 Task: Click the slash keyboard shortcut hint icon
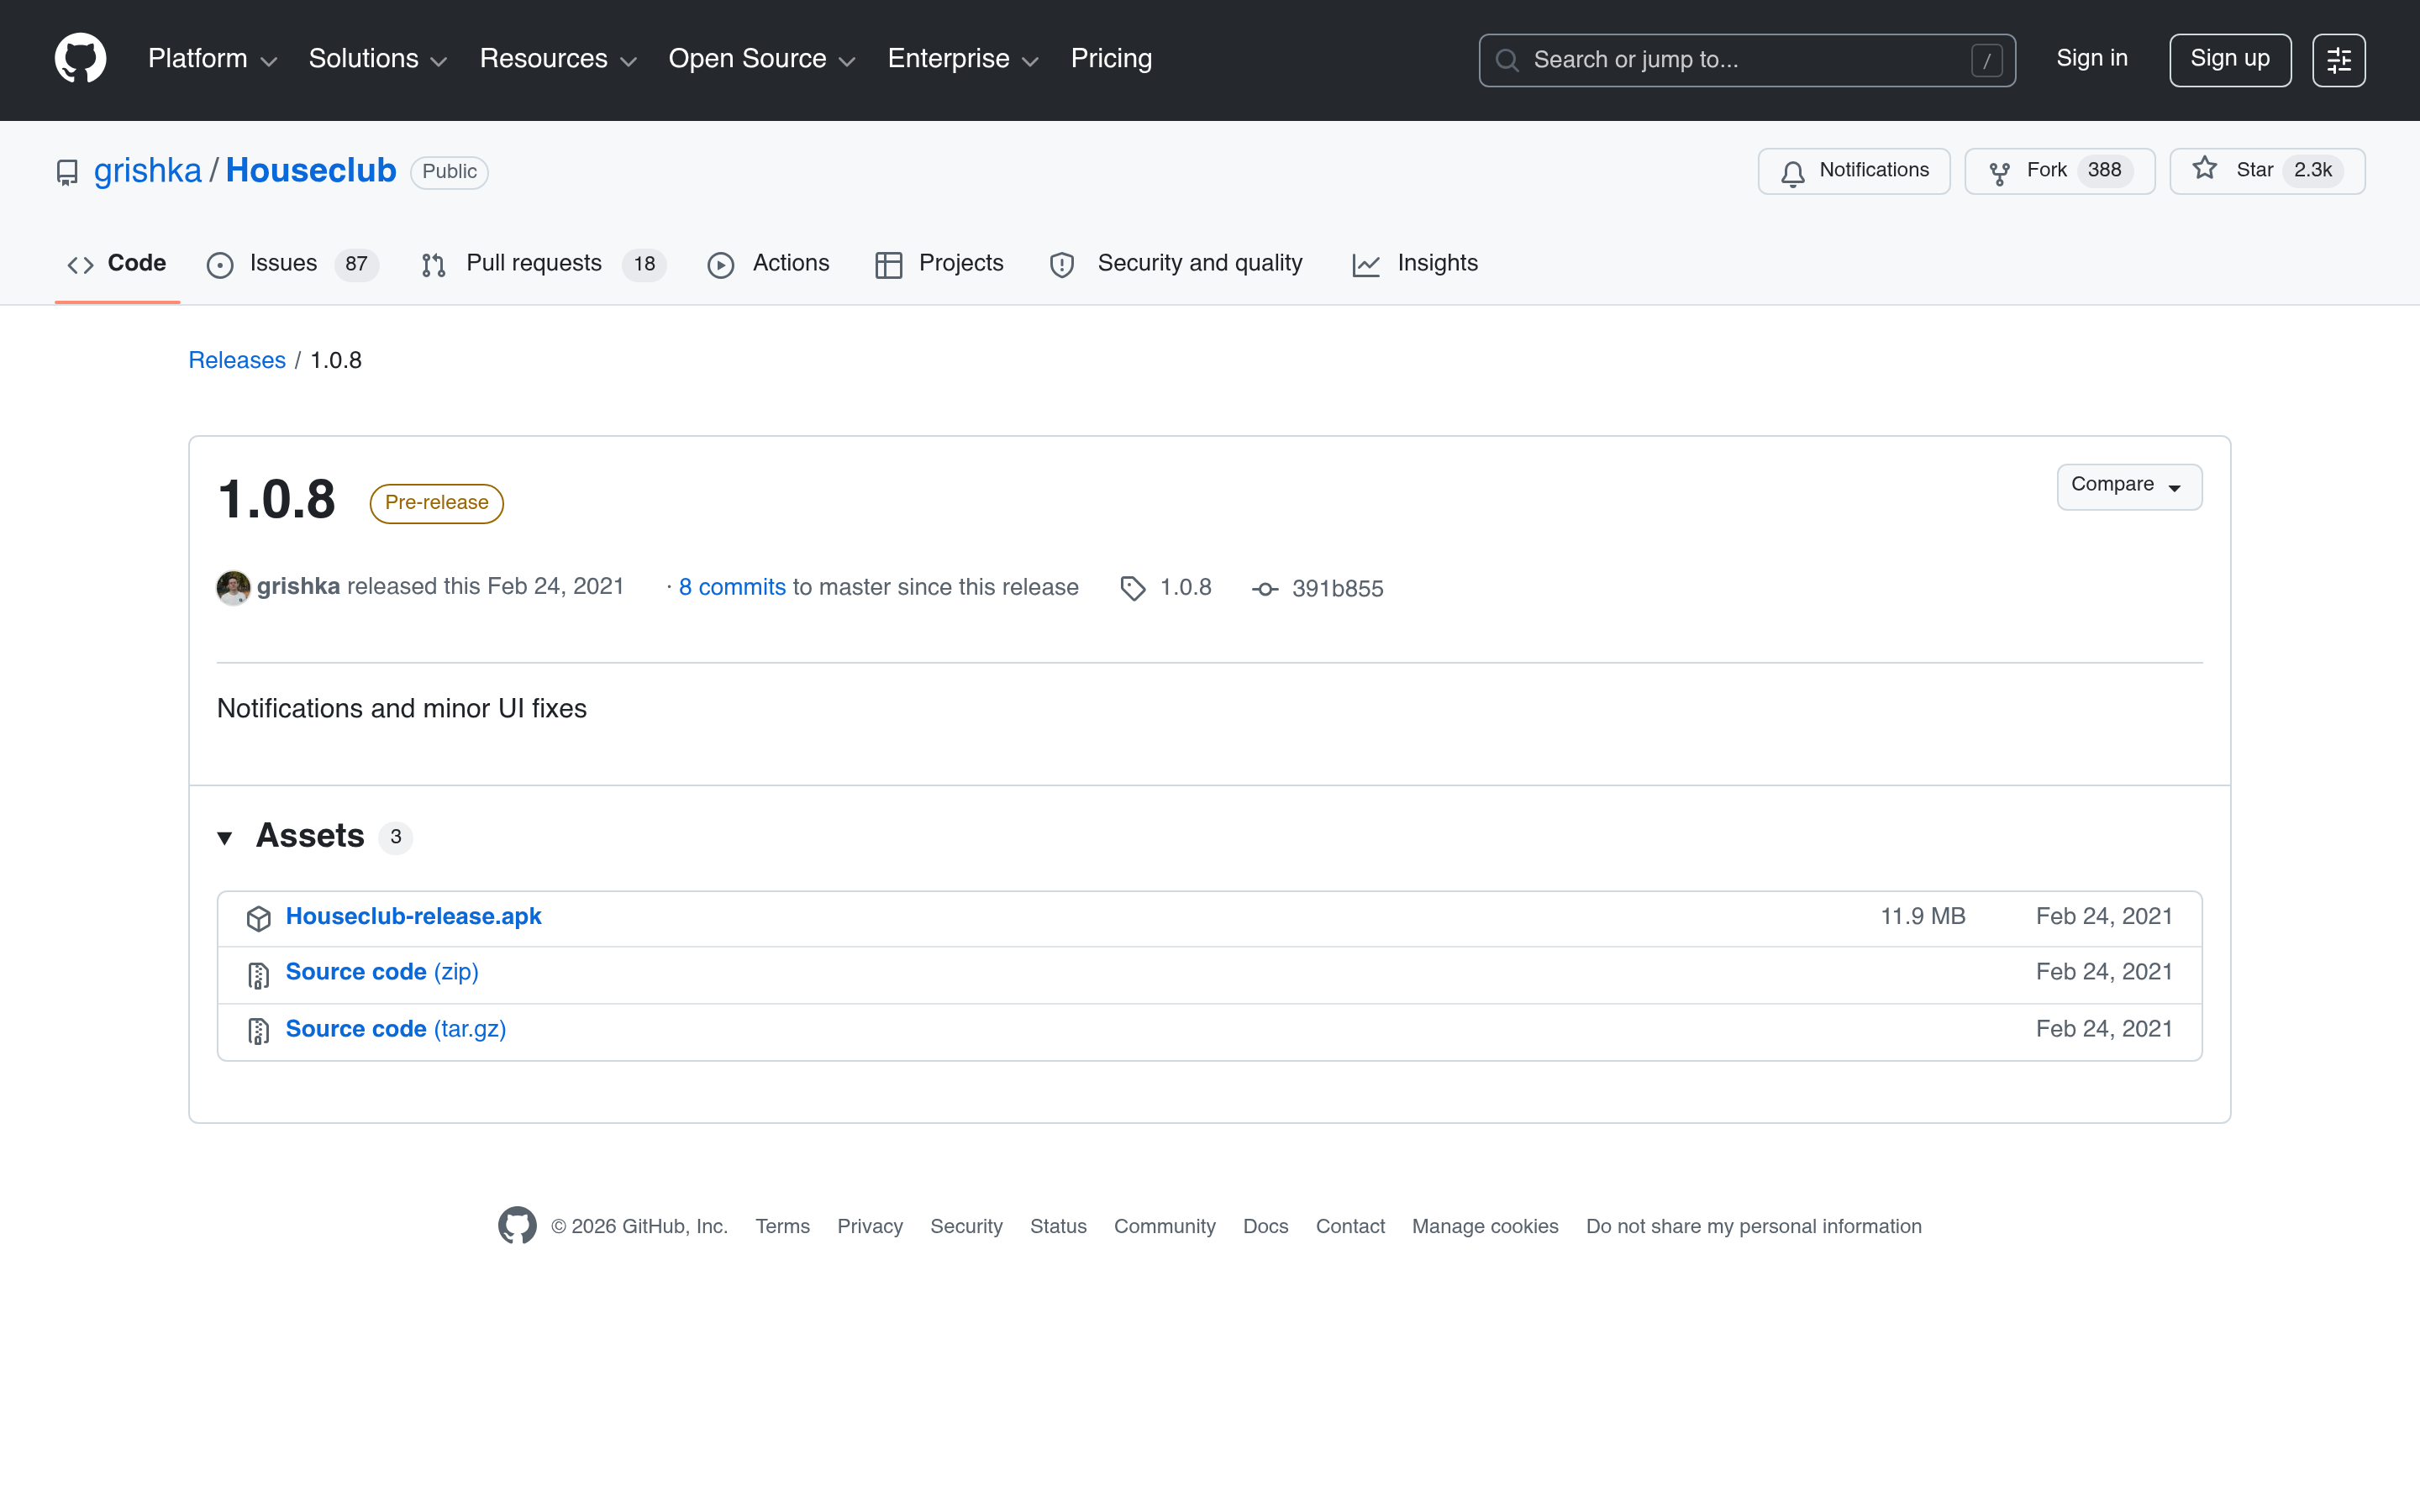point(1986,60)
